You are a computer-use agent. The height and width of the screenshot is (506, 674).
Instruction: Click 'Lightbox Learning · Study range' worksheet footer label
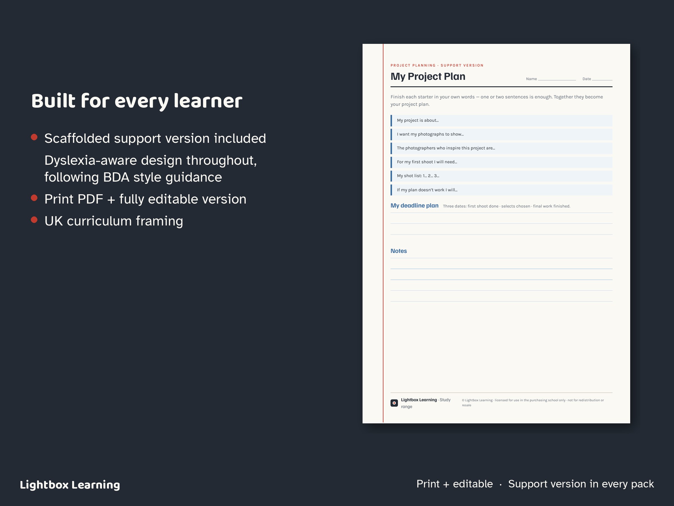click(426, 403)
